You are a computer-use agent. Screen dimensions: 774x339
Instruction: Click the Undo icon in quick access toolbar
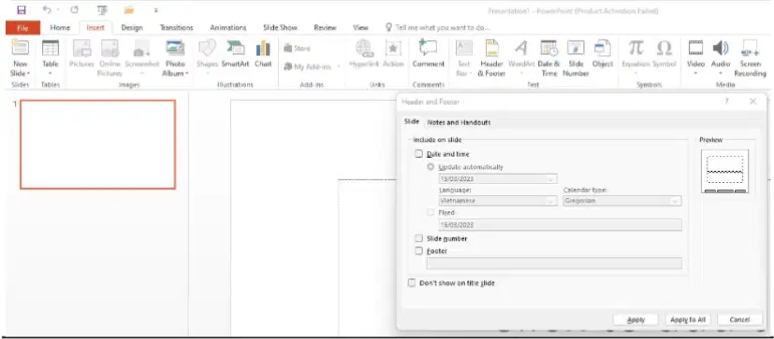(x=47, y=10)
